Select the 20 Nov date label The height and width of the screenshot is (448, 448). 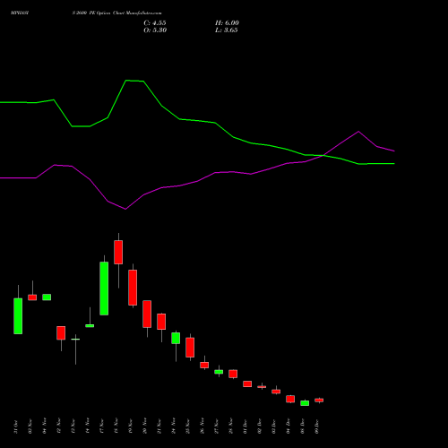coord(145,426)
